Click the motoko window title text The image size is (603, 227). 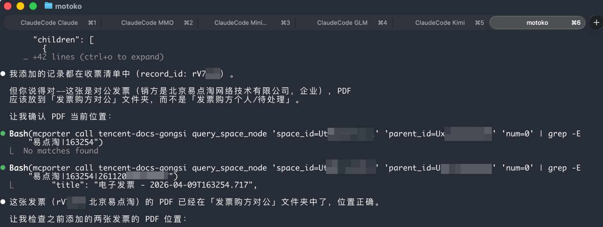pyautogui.click(x=68, y=6)
